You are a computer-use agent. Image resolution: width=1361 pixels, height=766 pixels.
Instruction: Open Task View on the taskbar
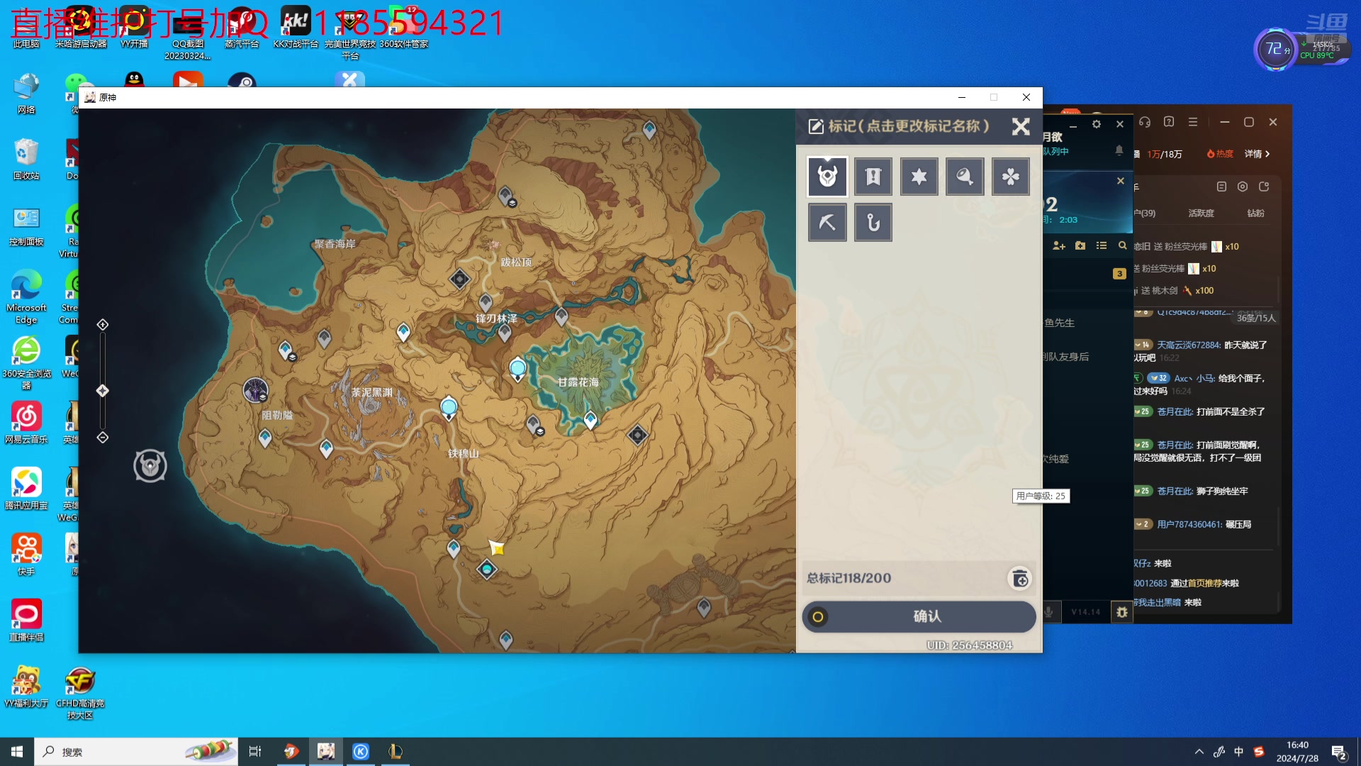pyautogui.click(x=255, y=752)
